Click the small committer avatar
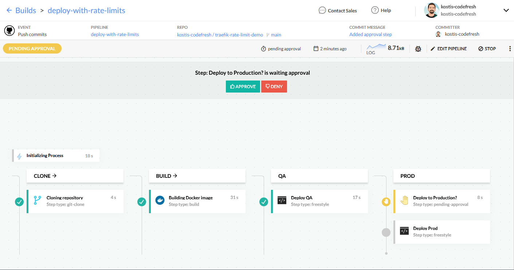514x270 pixels. point(438,34)
